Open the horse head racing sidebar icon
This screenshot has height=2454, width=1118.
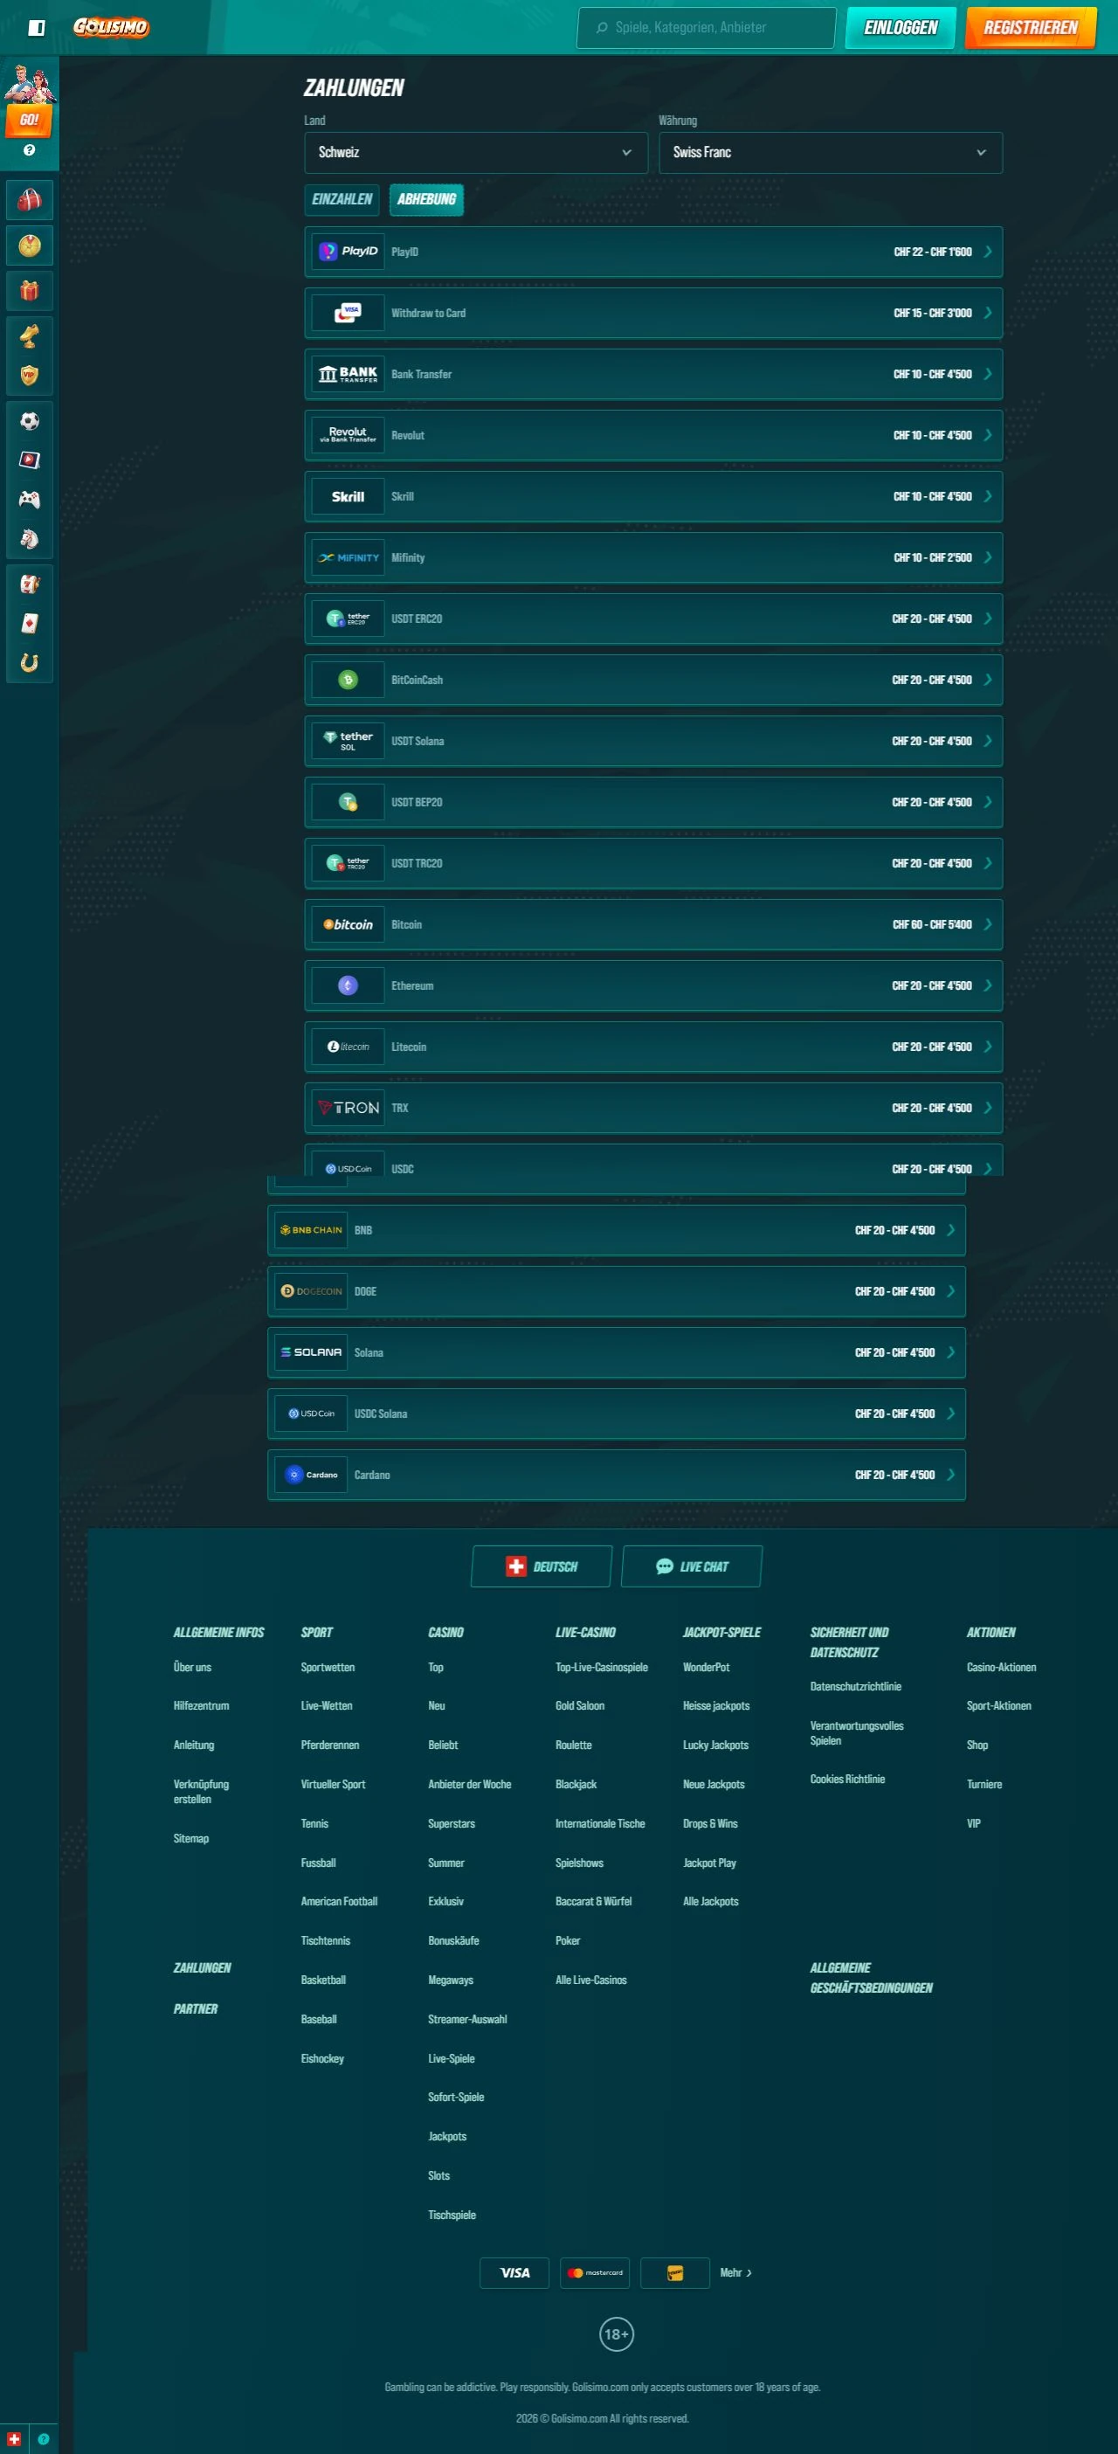point(30,539)
